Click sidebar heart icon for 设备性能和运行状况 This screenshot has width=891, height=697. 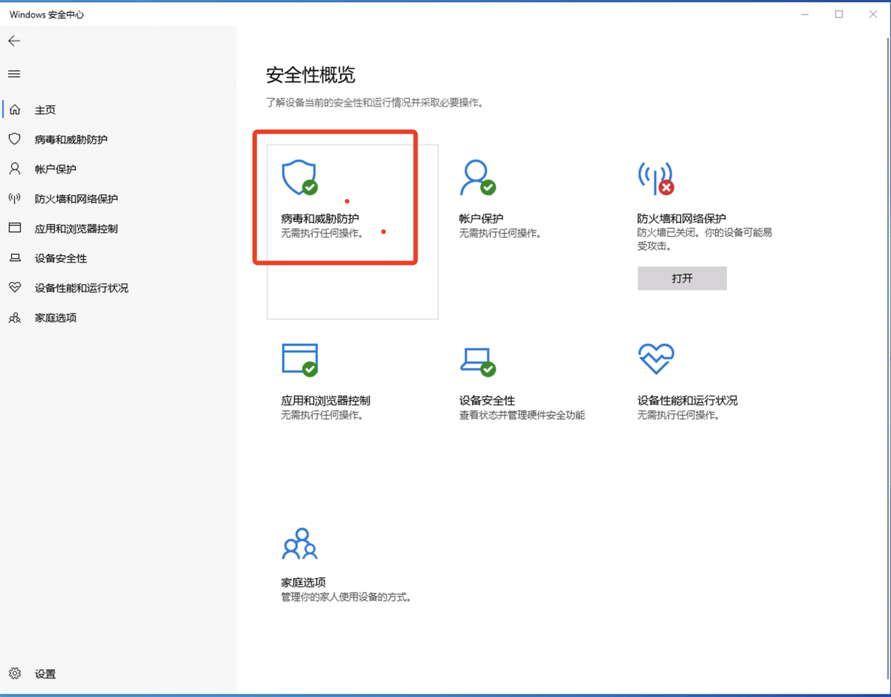coord(15,287)
